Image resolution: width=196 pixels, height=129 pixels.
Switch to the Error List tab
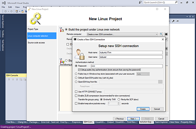45,122
